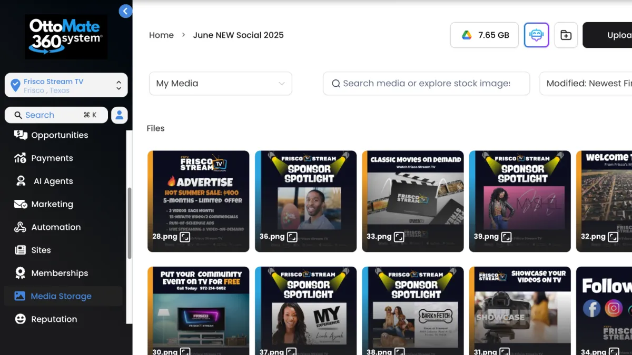Viewport: 632px width, 355px height.
Task: Click expand icon next to 36.png
Action: 292,237
